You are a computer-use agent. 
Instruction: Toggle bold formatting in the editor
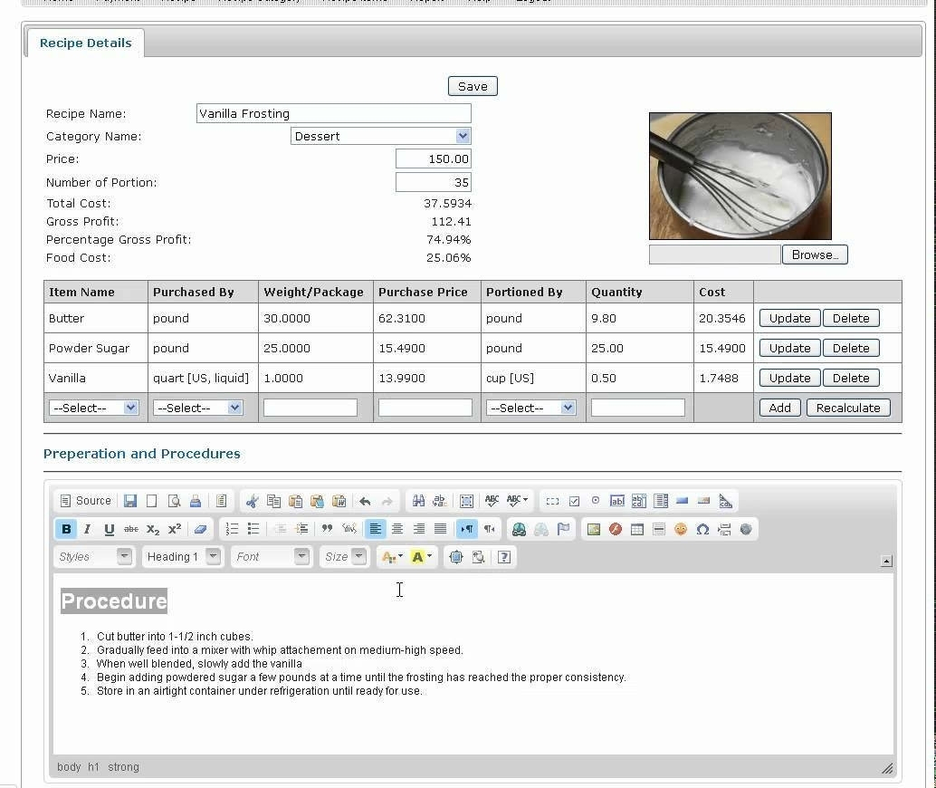pos(66,530)
